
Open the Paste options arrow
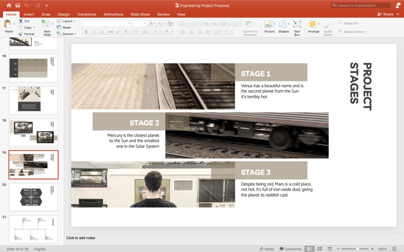point(14,24)
